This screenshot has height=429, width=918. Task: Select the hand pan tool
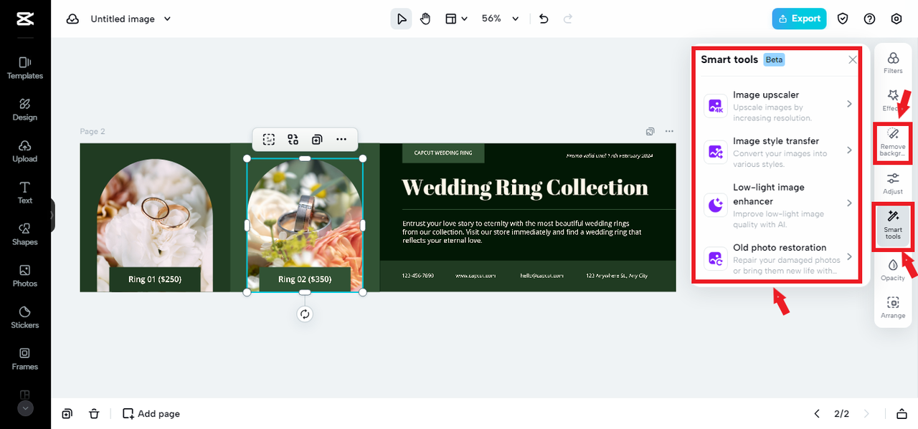[425, 19]
